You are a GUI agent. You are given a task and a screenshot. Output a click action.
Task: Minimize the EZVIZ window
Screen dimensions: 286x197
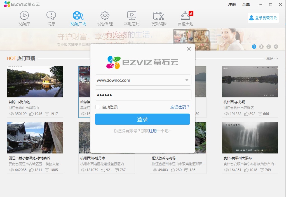261,4
